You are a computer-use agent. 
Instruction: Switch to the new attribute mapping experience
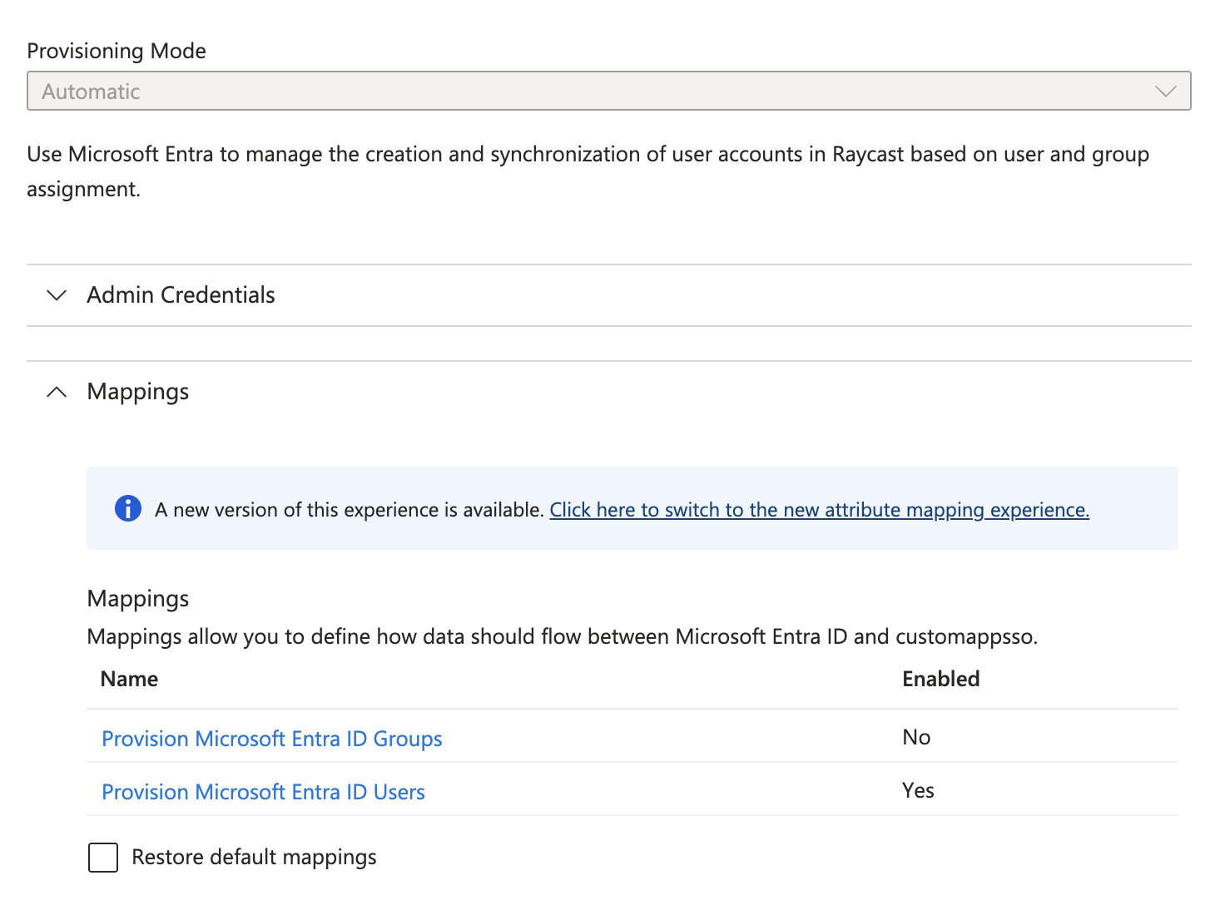(819, 510)
